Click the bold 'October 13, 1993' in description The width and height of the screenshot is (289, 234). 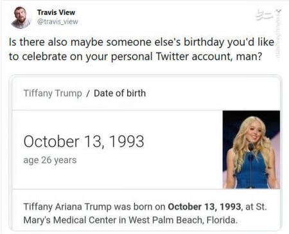pos(205,206)
